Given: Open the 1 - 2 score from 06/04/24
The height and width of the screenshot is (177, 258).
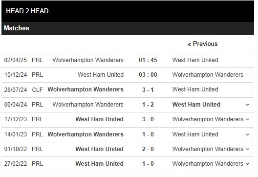Looking at the screenshot, I should tap(148, 105).
